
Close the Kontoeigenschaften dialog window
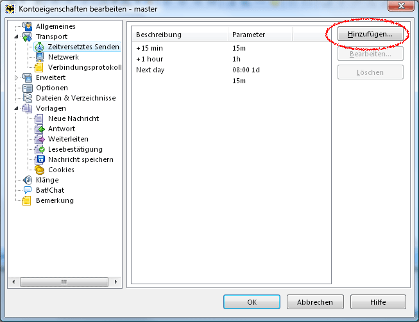pyautogui.click(x=401, y=6)
